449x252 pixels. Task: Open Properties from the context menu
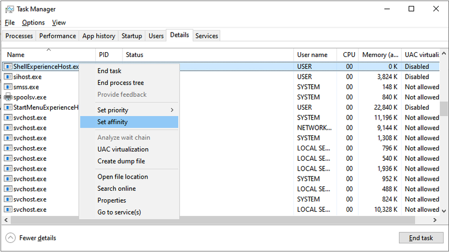pyautogui.click(x=129, y=200)
